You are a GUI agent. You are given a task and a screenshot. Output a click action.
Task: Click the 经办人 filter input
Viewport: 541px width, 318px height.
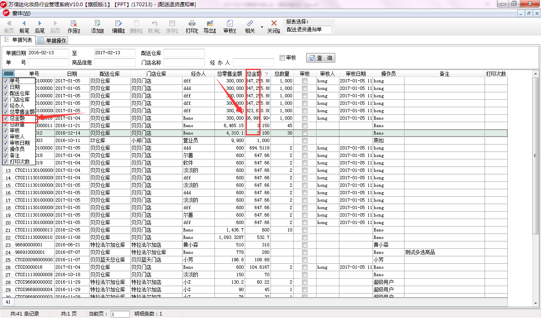click(253, 63)
